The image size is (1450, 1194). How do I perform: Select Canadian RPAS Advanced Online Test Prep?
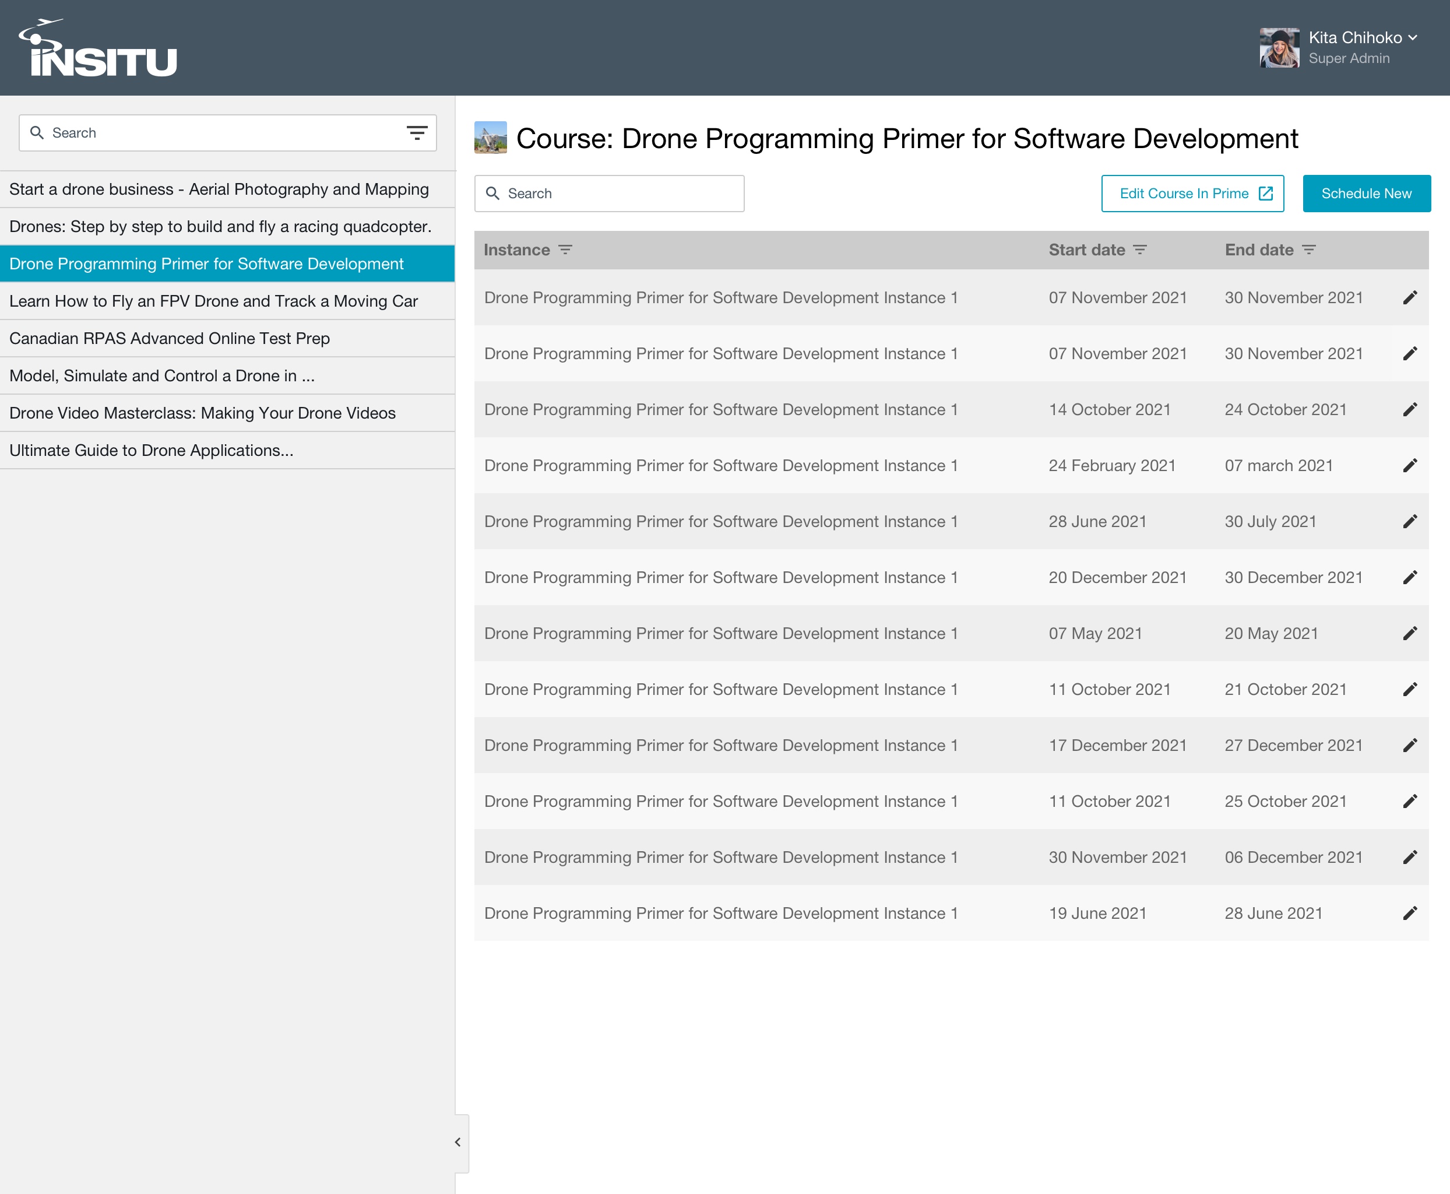coord(227,338)
